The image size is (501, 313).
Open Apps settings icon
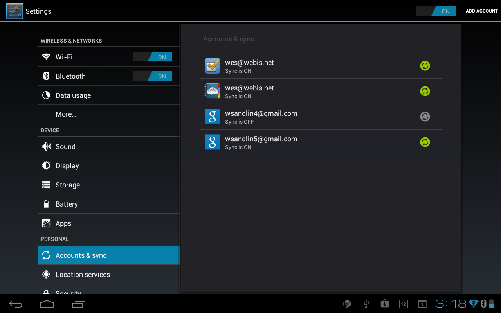click(46, 223)
